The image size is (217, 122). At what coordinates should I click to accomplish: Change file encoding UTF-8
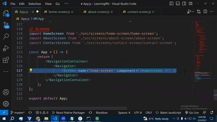(138, 113)
